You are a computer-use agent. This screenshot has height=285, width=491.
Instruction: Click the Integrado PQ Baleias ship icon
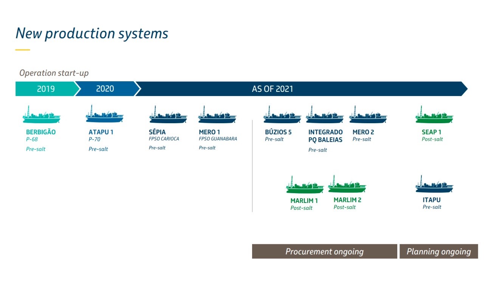(325, 115)
